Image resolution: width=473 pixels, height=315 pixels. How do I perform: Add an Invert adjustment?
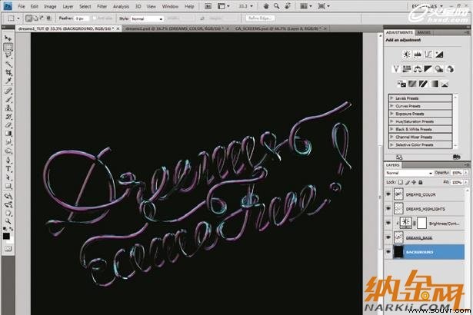[x=401, y=84]
